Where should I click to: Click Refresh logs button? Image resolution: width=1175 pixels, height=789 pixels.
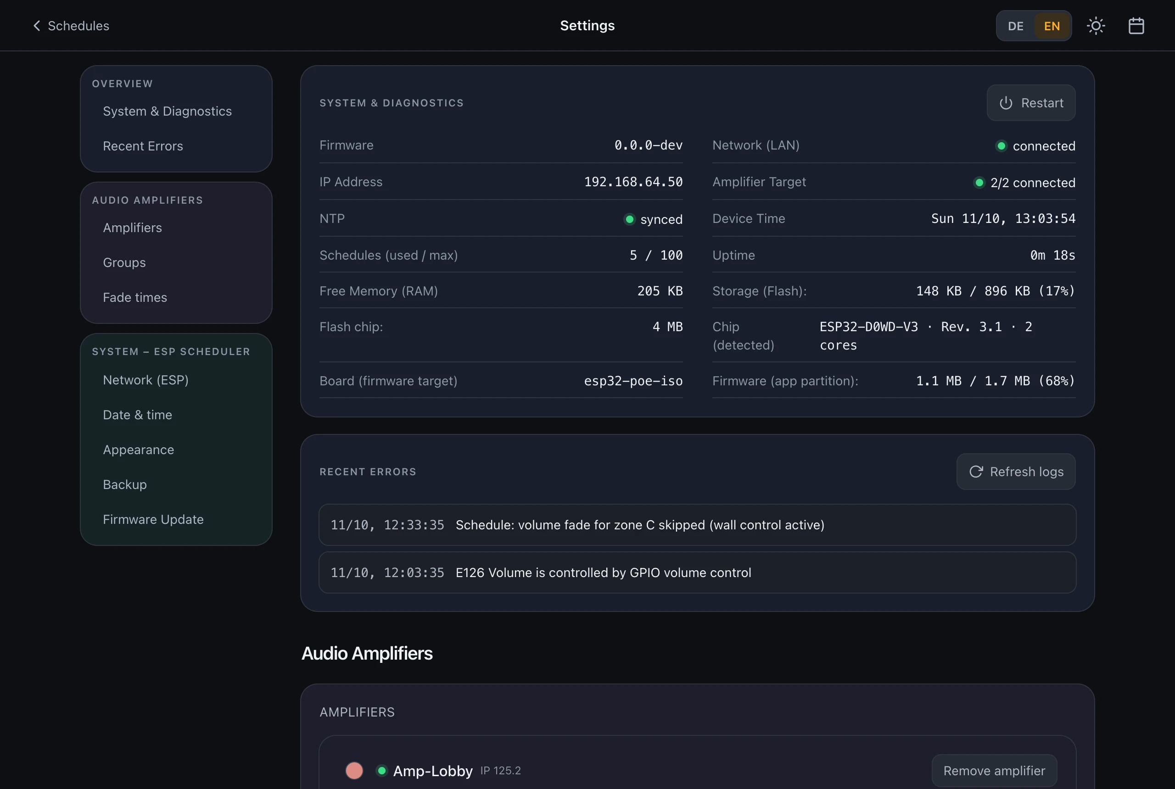pyautogui.click(x=1015, y=472)
